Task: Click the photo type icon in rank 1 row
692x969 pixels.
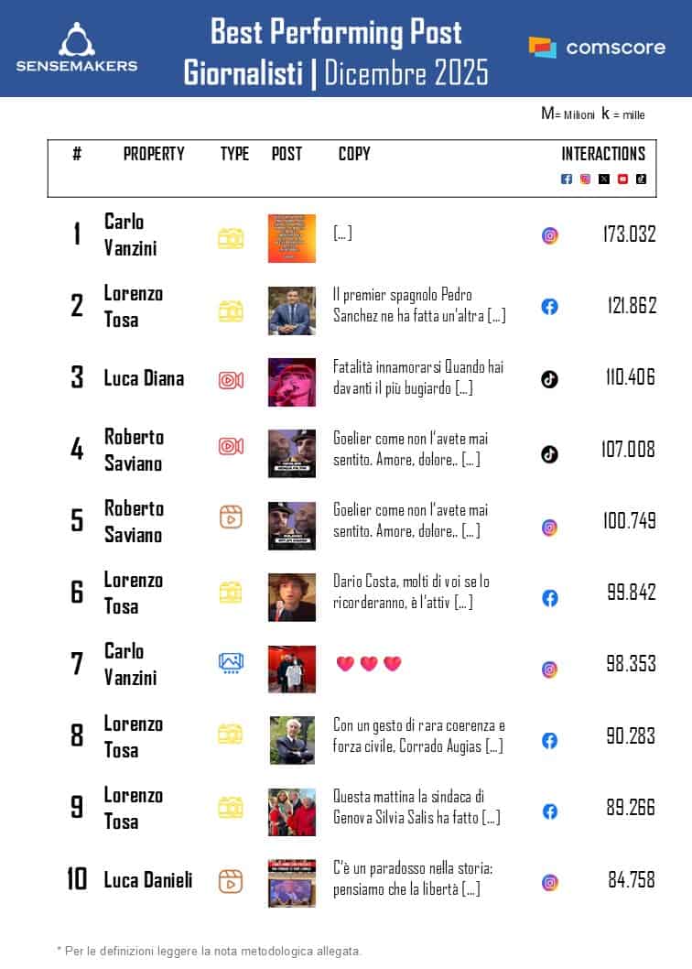Action: pos(231,238)
